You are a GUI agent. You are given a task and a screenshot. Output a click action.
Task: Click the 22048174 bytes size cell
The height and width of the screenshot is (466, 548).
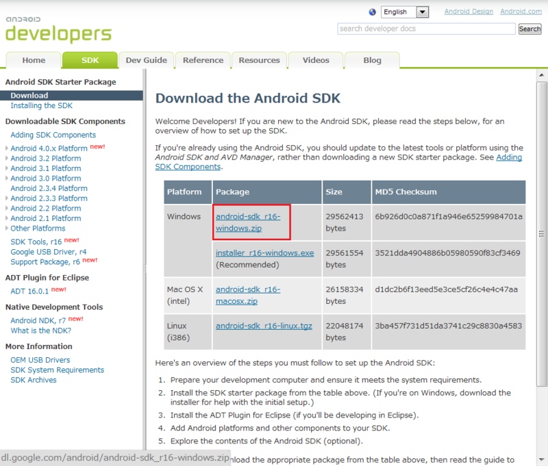tap(347, 332)
